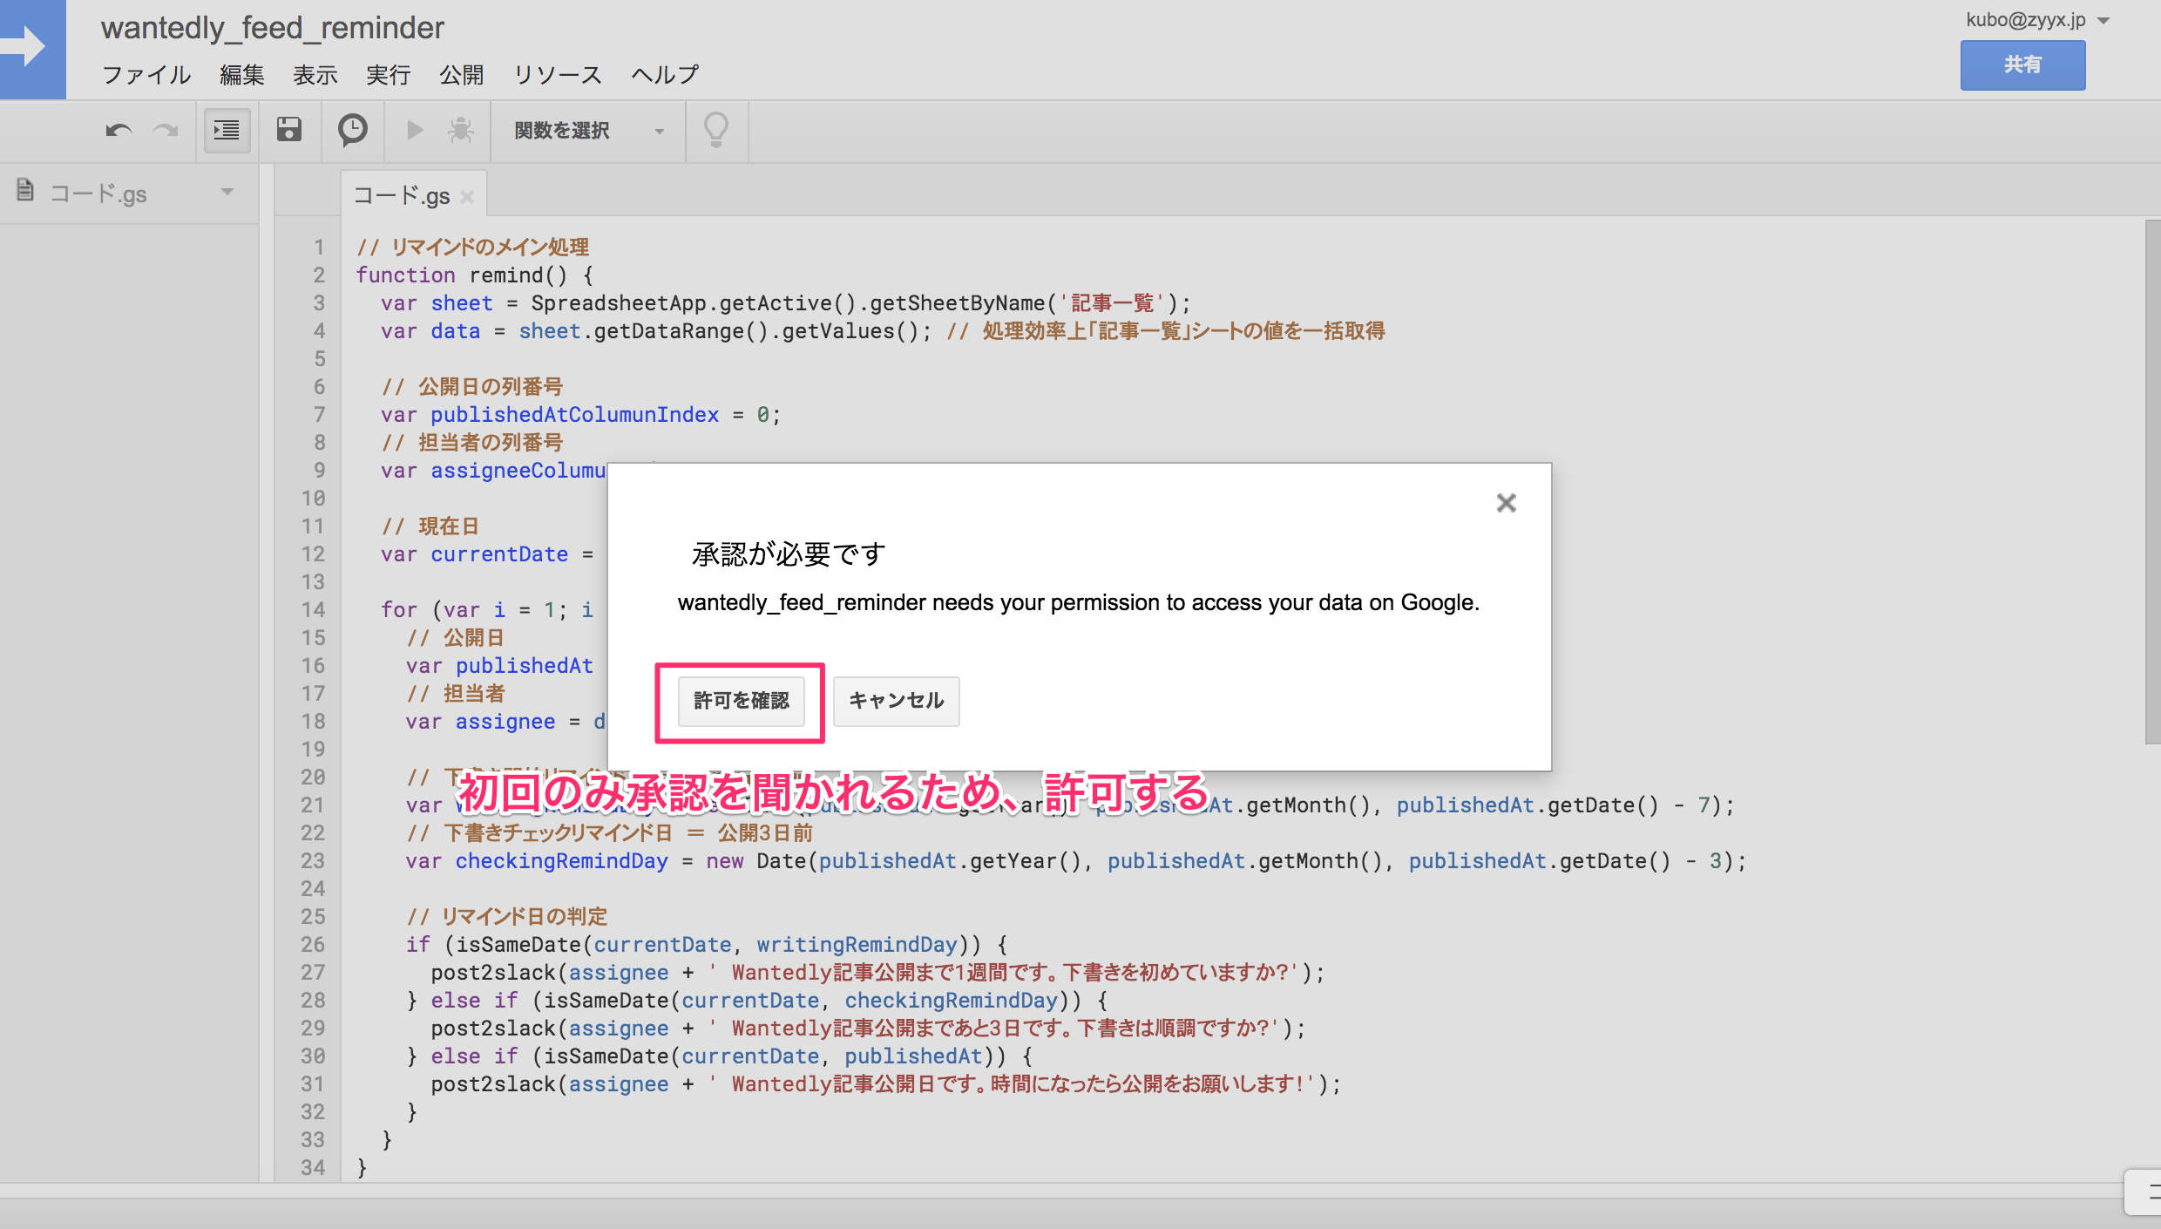The width and height of the screenshot is (2161, 1229).
Task: Open the 関数を選択 function dropdown
Action: (x=589, y=131)
